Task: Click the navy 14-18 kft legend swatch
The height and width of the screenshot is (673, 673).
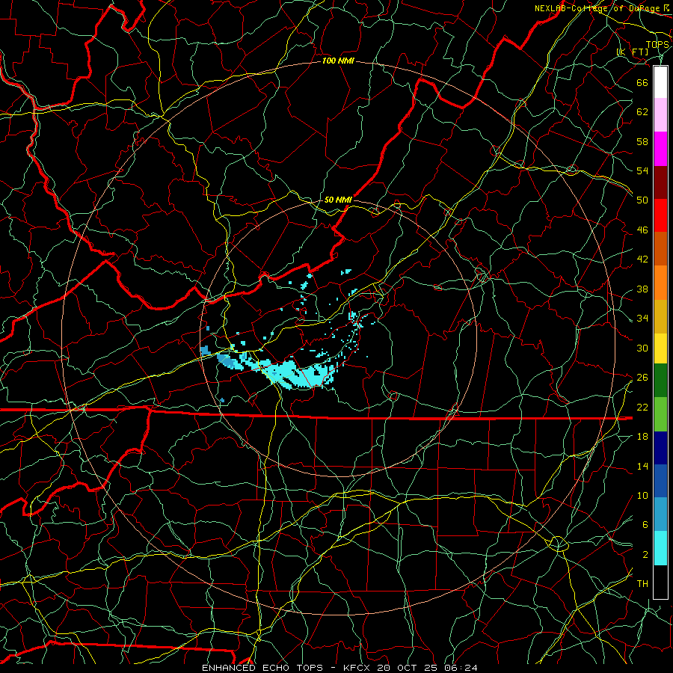Action: [660, 448]
